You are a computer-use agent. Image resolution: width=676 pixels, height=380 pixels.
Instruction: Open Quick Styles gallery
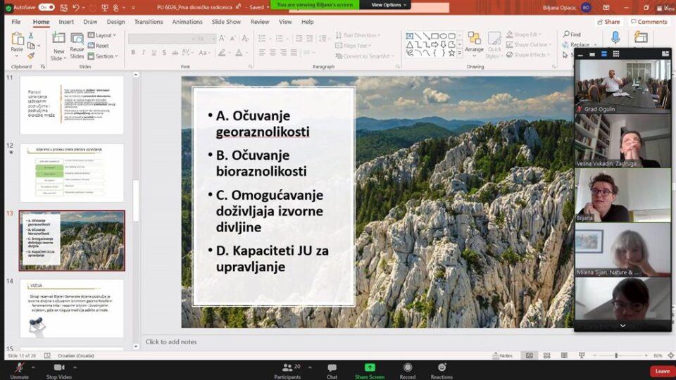(494, 45)
